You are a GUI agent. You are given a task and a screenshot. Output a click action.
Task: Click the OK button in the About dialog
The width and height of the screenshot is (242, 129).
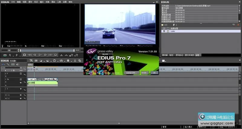click(x=154, y=73)
